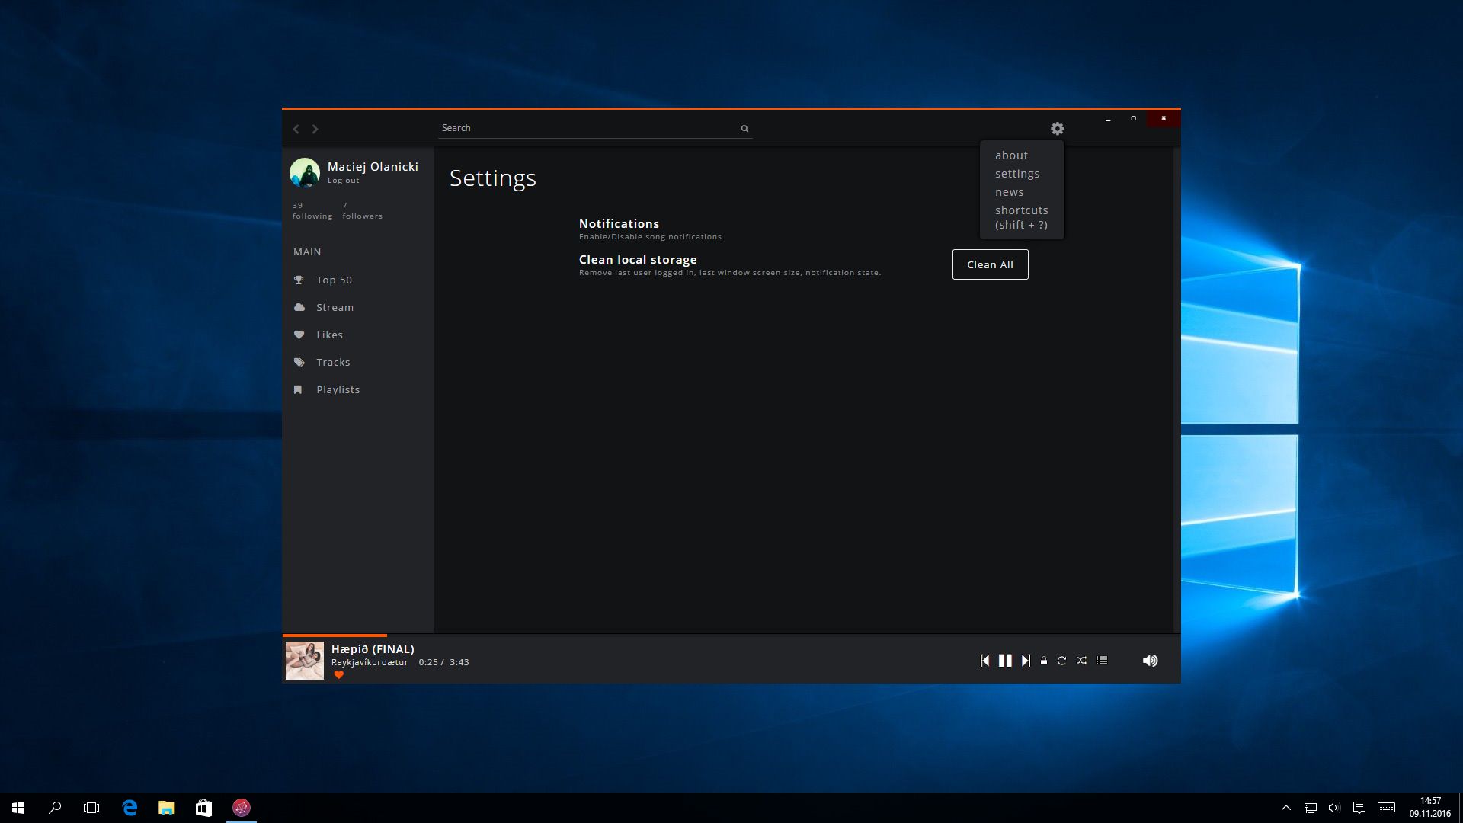Open the play queue list icon

click(1102, 661)
